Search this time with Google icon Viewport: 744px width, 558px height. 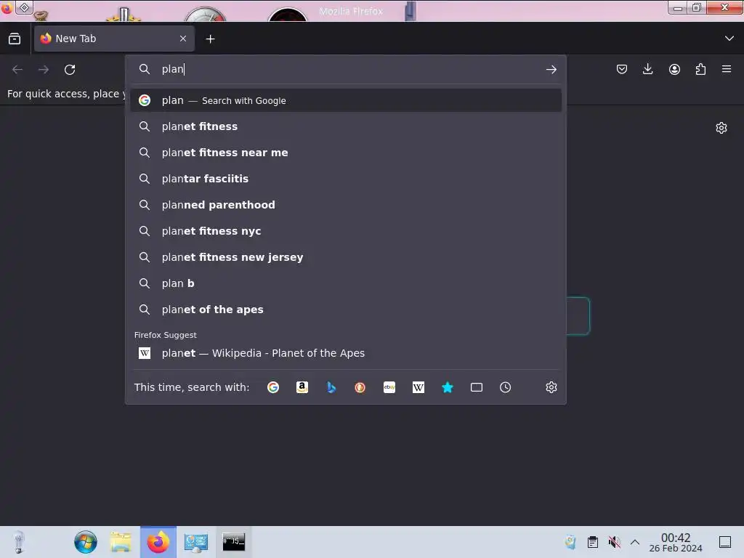point(273,387)
